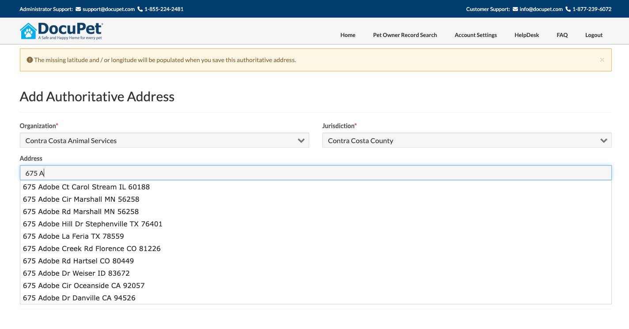629x329 pixels.
Task: Click the DocuPet logo
Action: pos(61,31)
